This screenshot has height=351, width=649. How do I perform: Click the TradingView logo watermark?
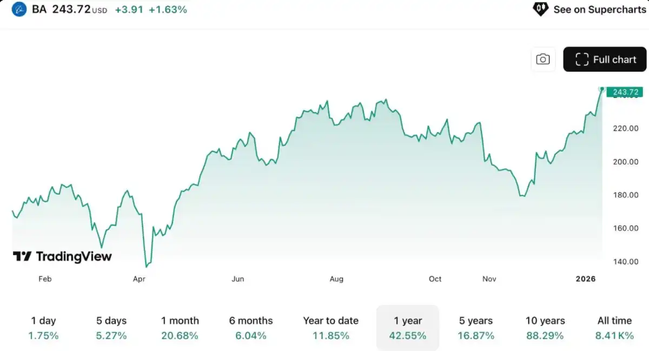pyautogui.click(x=62, y=256)
